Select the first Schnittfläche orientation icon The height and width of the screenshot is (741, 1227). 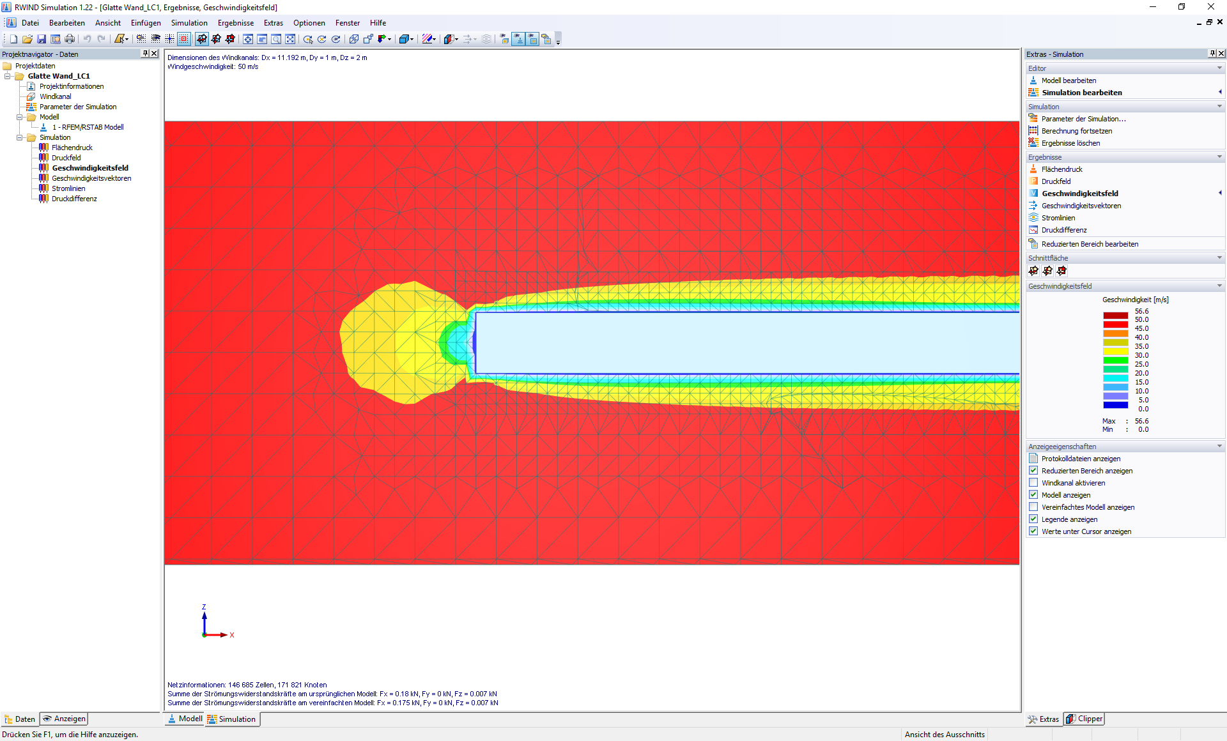coord(1033,270)
